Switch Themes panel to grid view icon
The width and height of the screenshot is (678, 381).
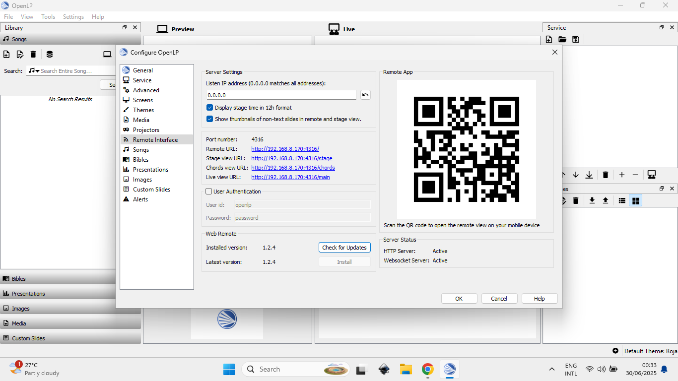coord(635,200)
